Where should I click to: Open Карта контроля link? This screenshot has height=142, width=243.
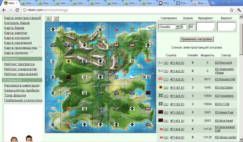pyautogui.click(x=17, y=38)
